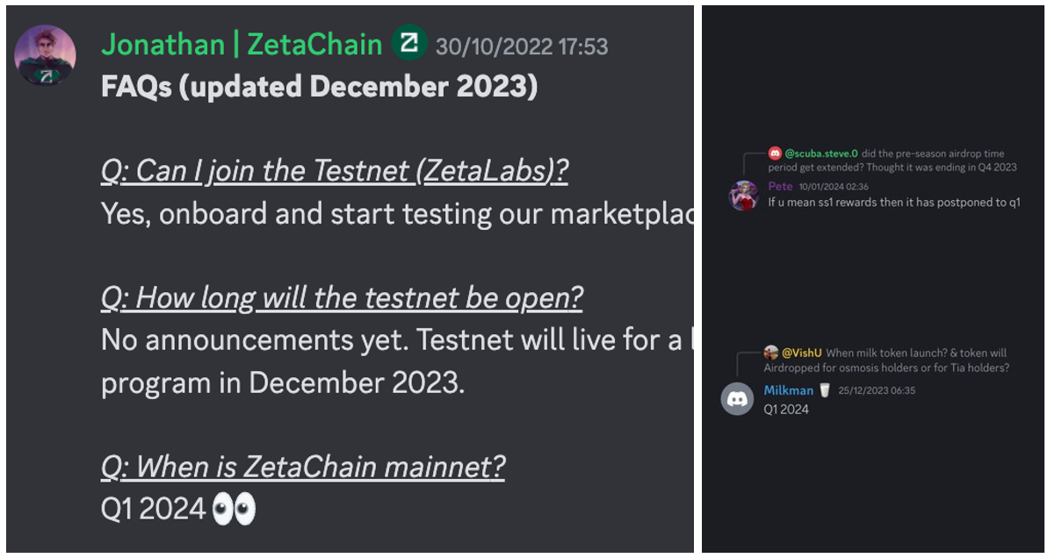Click the ZetaChain role badge icon
The image size is (1055, 558).
point(409,43)
